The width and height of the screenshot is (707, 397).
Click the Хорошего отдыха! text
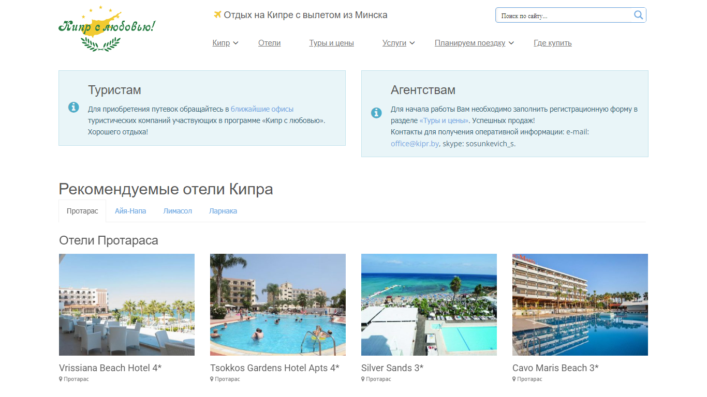click(118, 132)
